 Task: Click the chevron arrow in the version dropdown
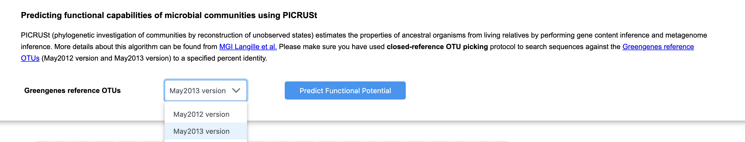[x=236, y=90]
